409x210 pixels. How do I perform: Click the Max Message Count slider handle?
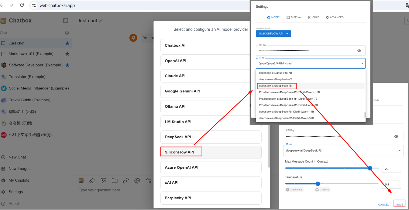point(370,168)
